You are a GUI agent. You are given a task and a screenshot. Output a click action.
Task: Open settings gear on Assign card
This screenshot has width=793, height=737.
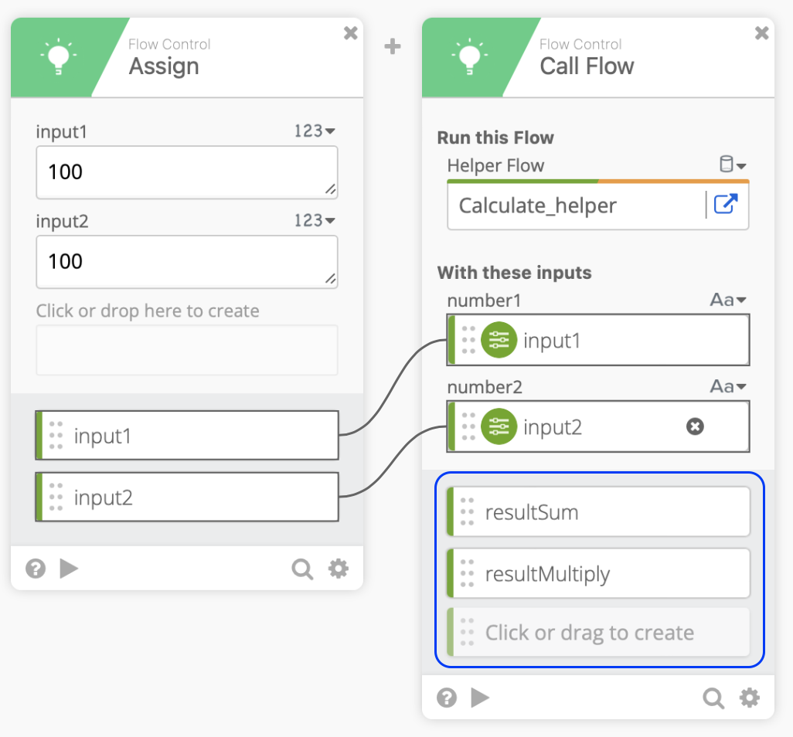click(x=339, y=569)
